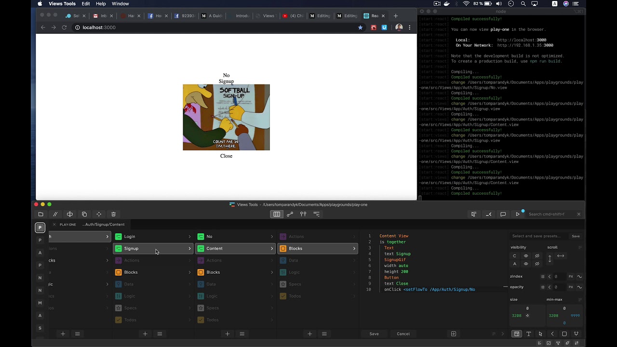Expand the No view chevron

click(x=272, y=237)
